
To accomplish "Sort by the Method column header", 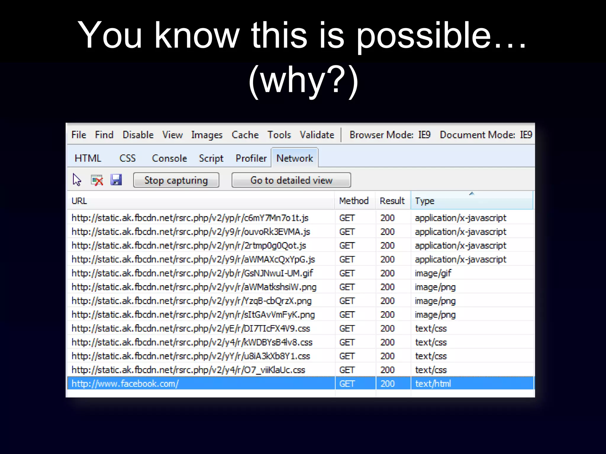I will 354,201.
